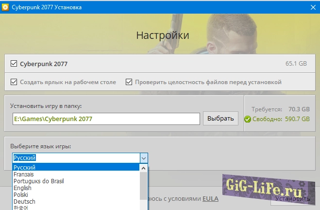Viewport: 320px width, 210px height.
Task: Click the language list scrollbar up arrow
Action: pyautogui.click(x=143, y=168)
